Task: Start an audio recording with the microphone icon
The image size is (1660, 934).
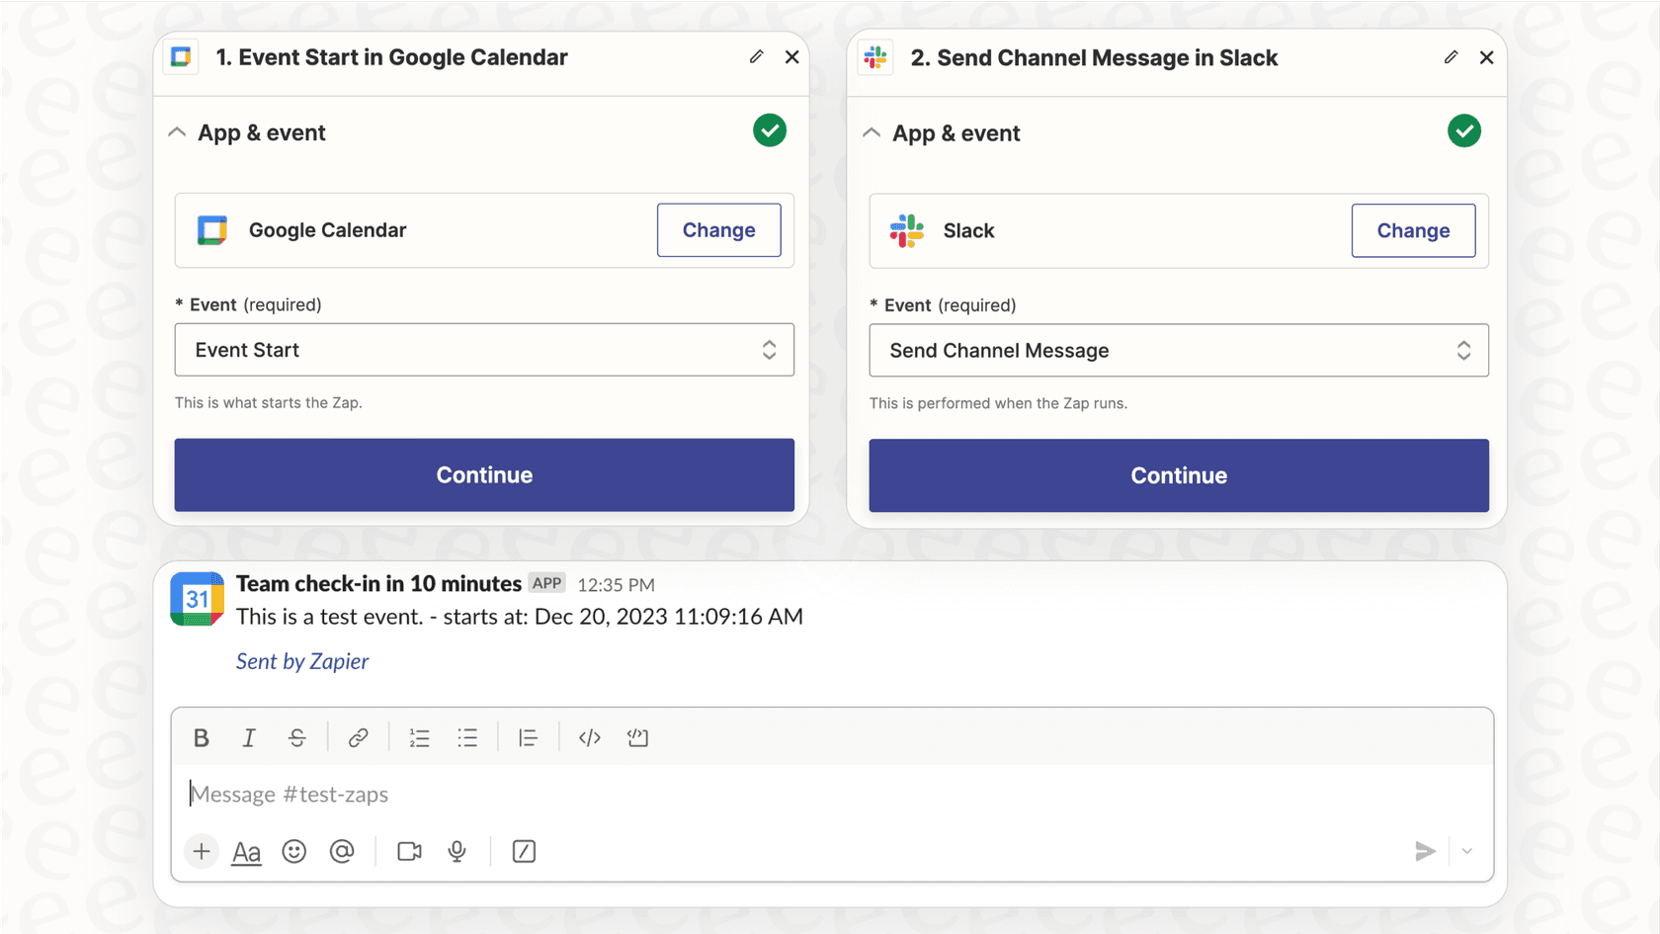Action: (x=456, y=851)
